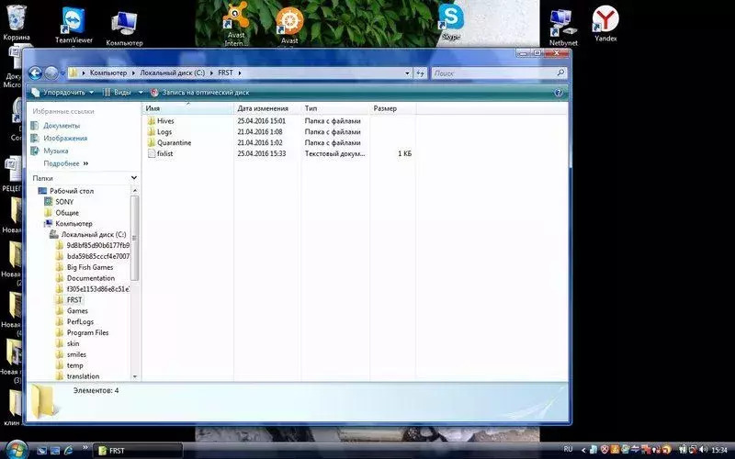735x459 pixels.
Task: Select Big Fish Games folder in tree
Action: pos(89,267)
